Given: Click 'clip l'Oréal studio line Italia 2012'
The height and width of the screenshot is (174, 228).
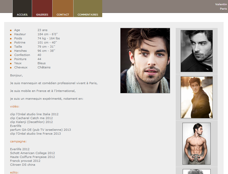Looking at the screenshot, I should pos(34,114).
